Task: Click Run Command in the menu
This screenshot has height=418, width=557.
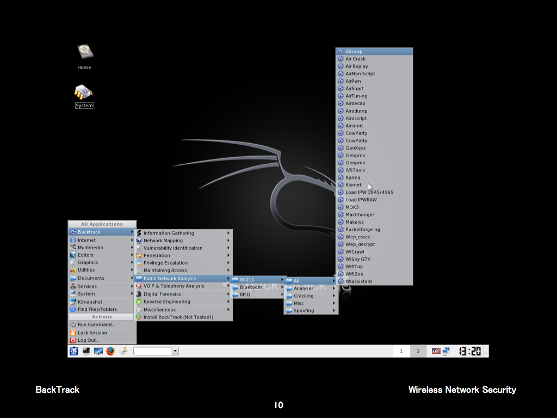Action: click(x=96, y=324)
